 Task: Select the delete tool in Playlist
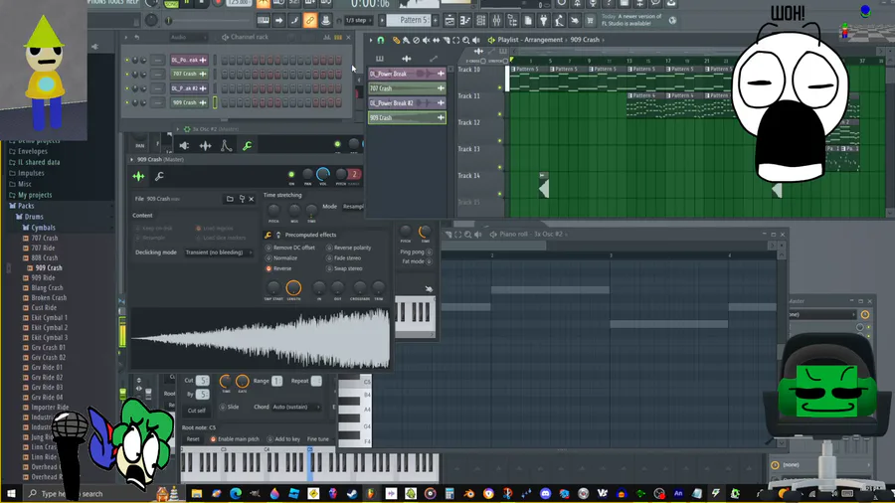[416, 40]
